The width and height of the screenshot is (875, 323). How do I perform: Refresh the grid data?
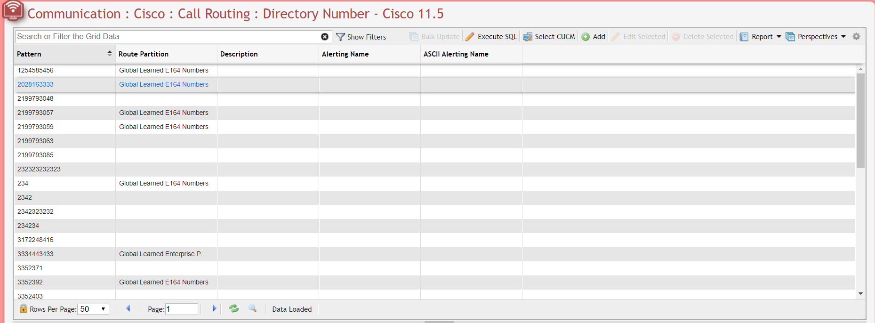pos(234,308)
